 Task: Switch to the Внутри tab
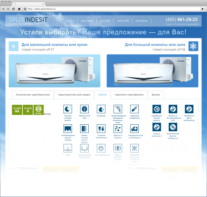[156, 95]
